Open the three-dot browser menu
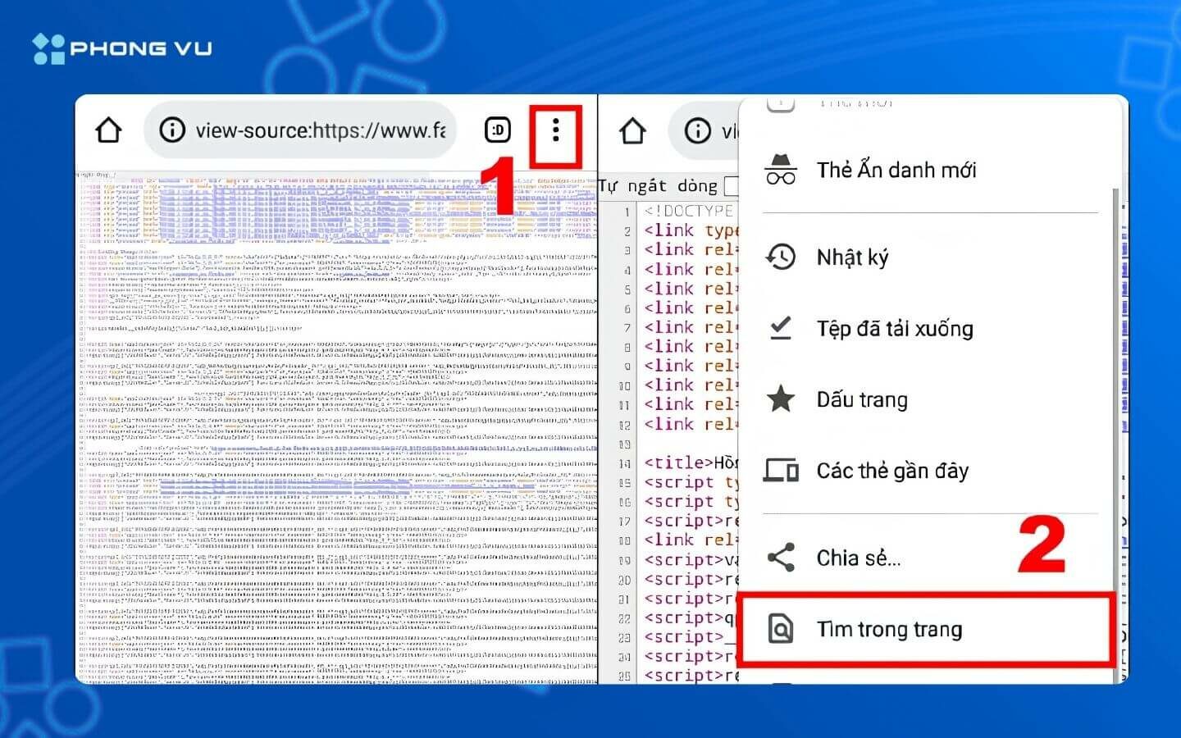Image resolution: width=1181 pixels, height=738 pixels. (x=556, y=130)
